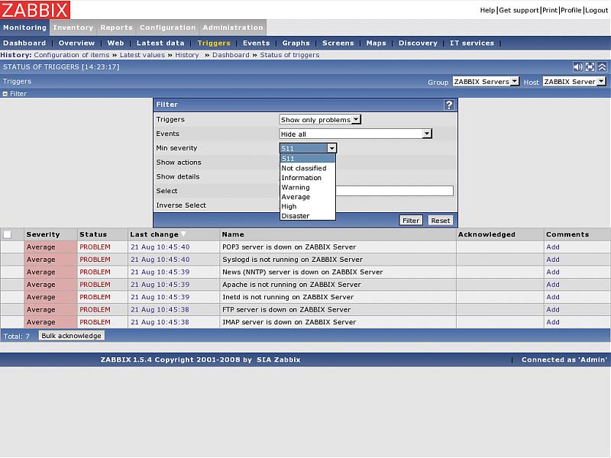Switch to fullscreen view icon

590,67
